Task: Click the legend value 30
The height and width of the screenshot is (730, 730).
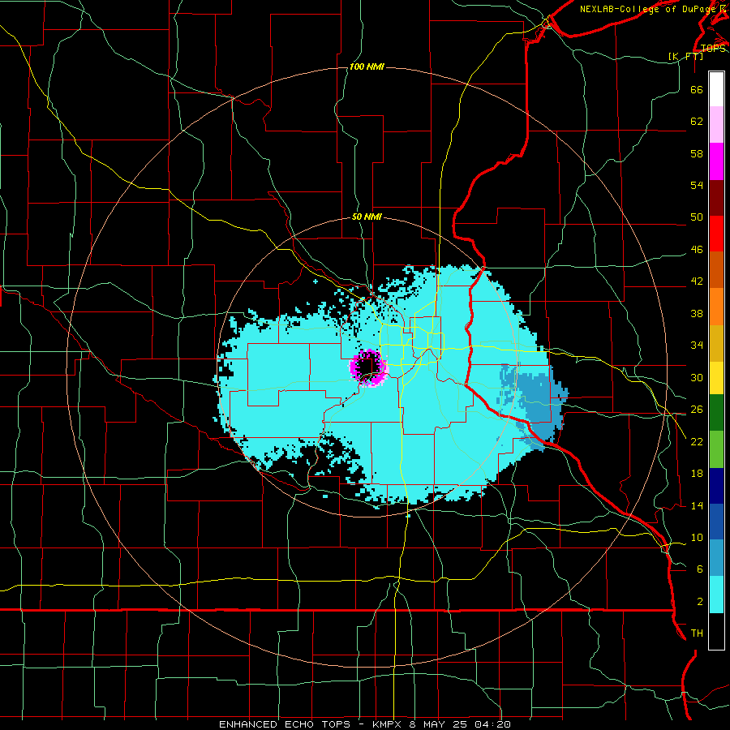Action: (x=697, y=377)
